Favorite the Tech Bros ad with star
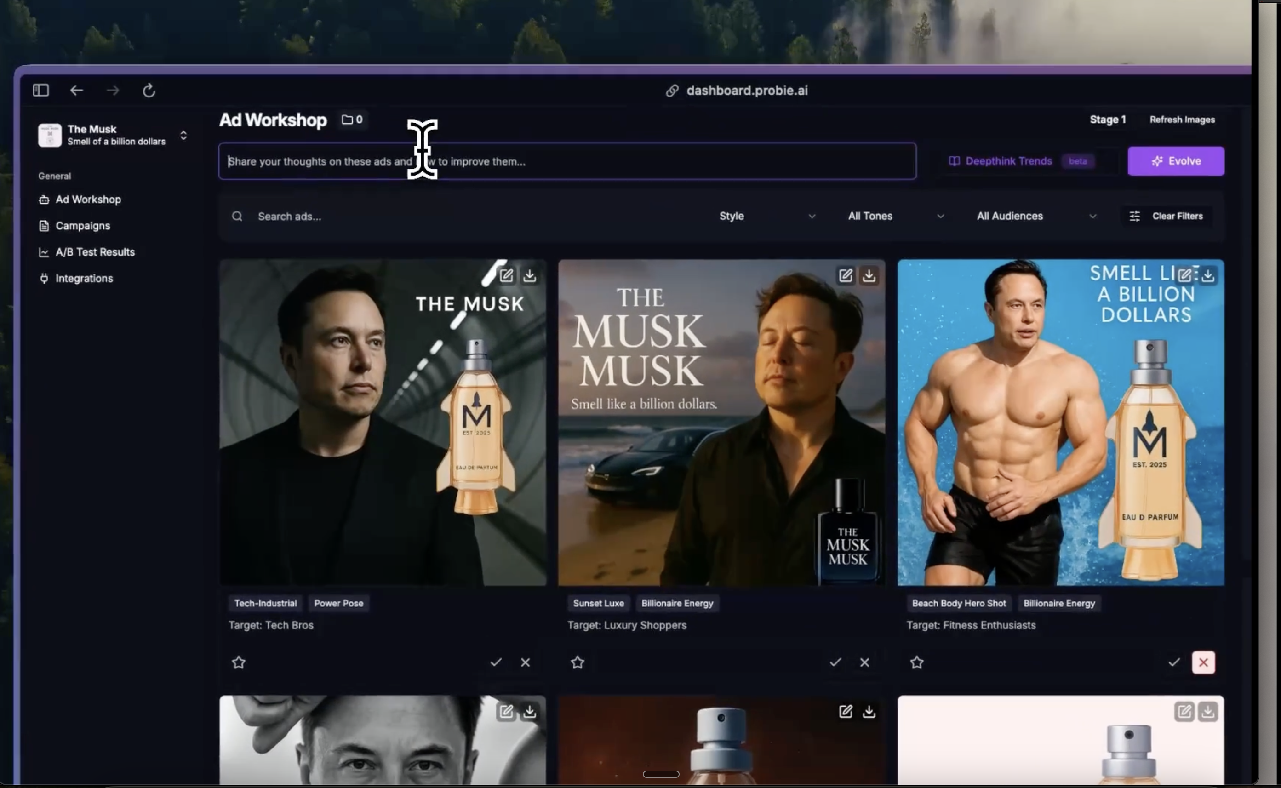This screenshot has height=788, width=1281. (239, 662)
